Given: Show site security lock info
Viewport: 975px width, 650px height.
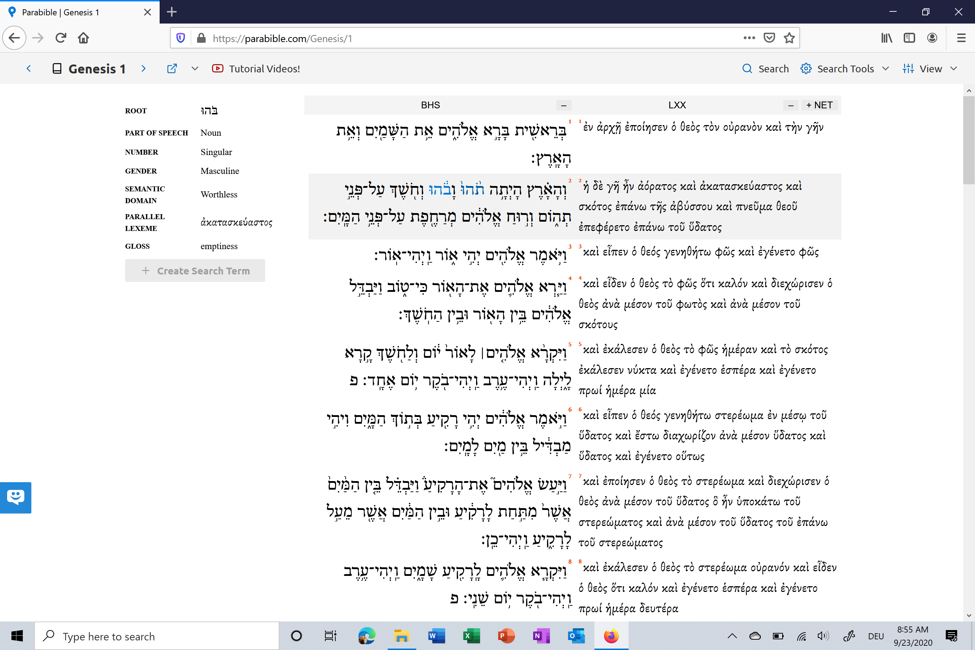Looking at the screenshot, I should point(201,38).
